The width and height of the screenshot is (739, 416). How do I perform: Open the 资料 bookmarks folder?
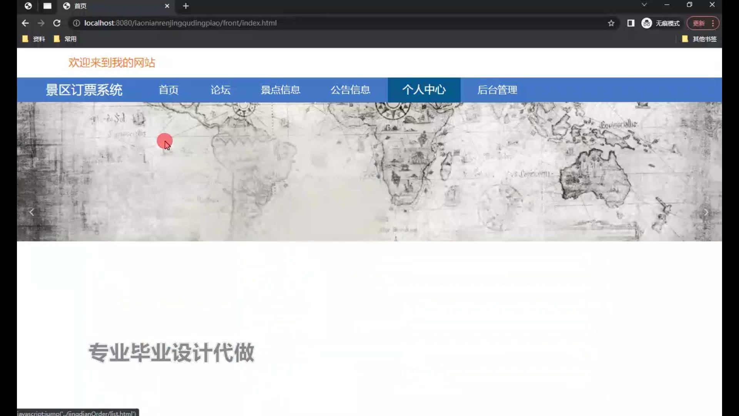coord(34,39)
